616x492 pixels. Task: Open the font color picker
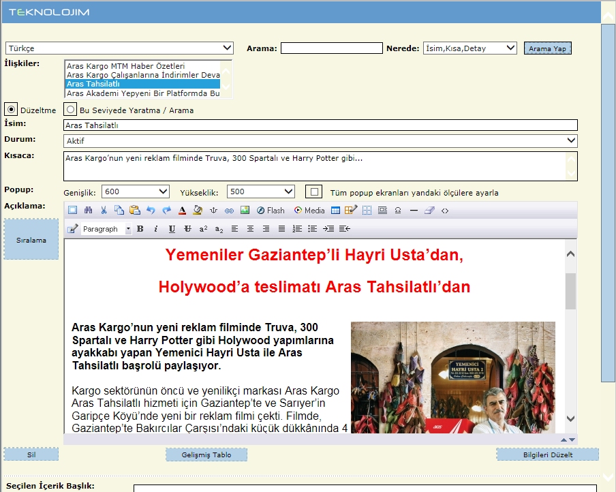click(x=182, y=211)
